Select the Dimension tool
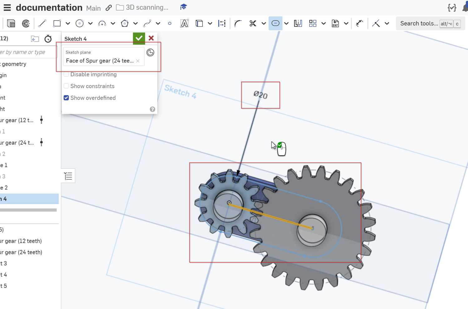This screenshot has height=309, width=468. pos(359,23)
